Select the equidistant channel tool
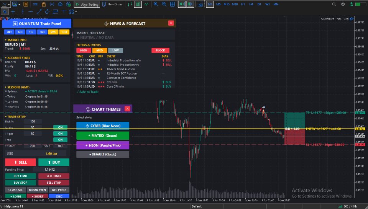The height and width of the screenshot is (209, 368). tap(47, 11)
